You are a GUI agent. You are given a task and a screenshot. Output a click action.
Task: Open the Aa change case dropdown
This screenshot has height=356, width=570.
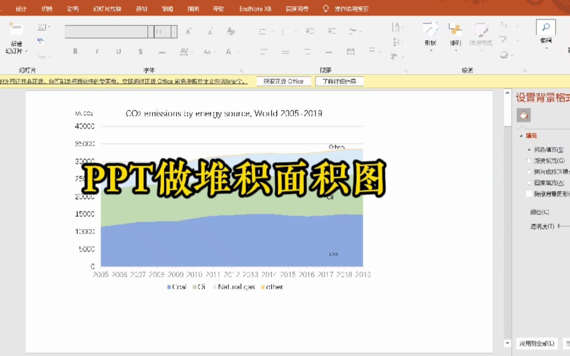(209, 52)
